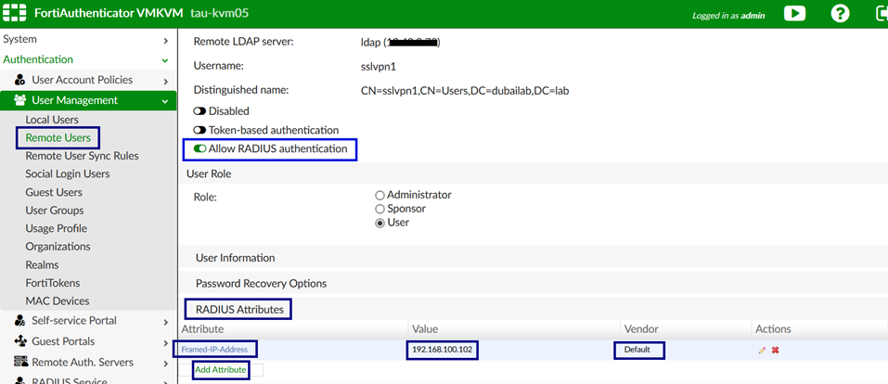Click the Add Attribute link
The width and height of the screenshot is (888, 384).
[x=221, y=370]
